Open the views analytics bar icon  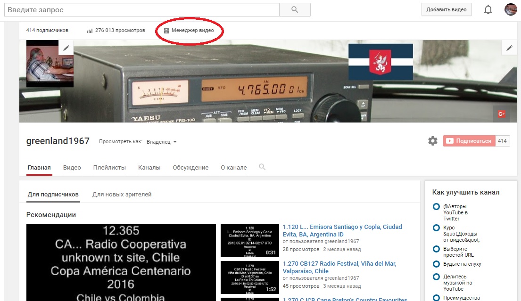(x=90, y=31)
